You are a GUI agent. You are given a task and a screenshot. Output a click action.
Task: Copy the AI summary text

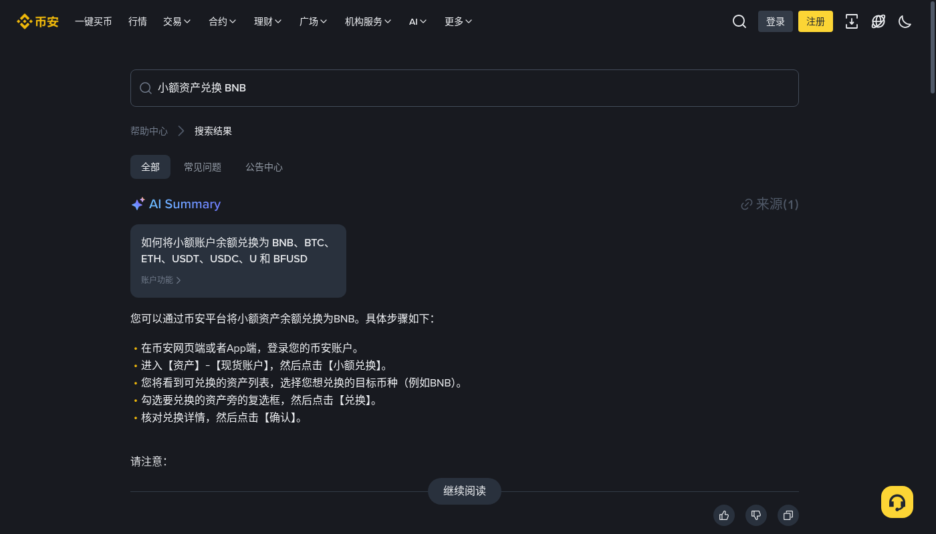788,515
